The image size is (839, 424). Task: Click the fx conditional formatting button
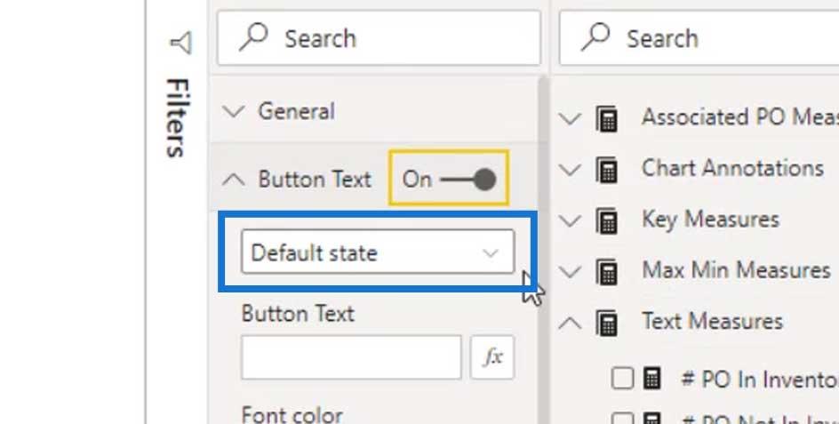492,357
